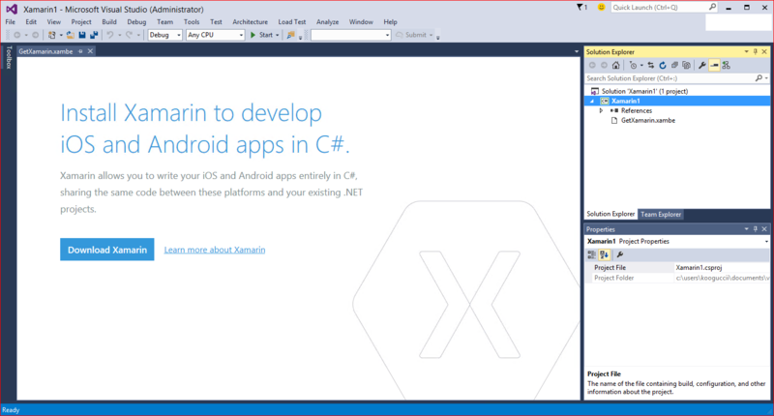Click the Open File toolbar icon
The width and height of the screenshot is (774, 416).
[71, 35]
